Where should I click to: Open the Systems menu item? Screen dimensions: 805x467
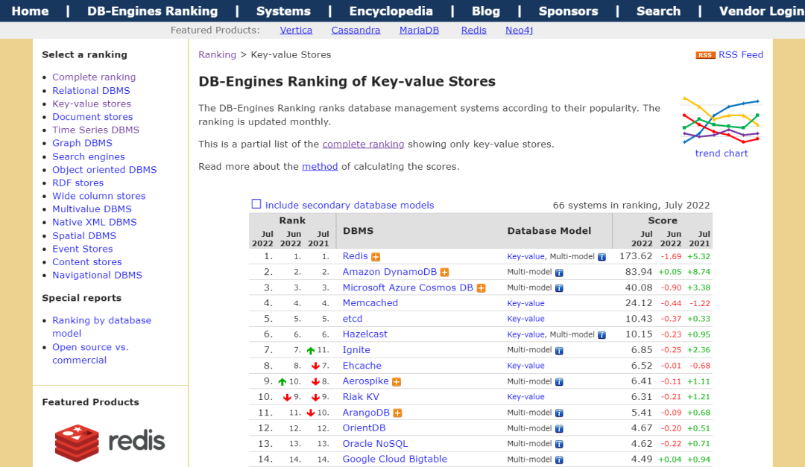click(x=283, y=10)
